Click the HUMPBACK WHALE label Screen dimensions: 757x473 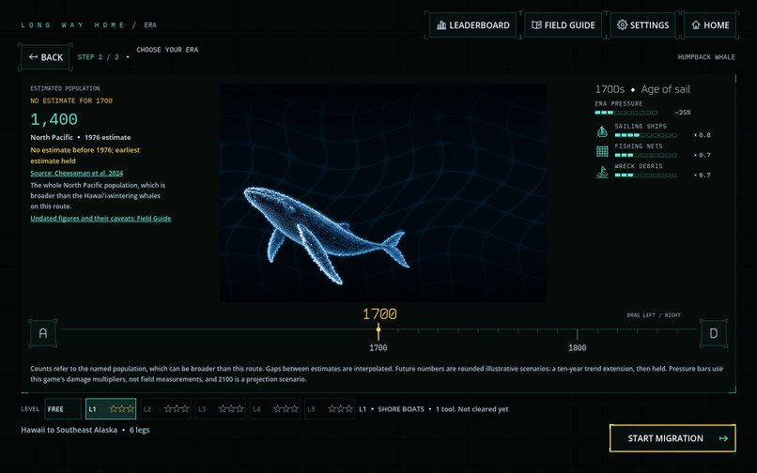(706, 57)
